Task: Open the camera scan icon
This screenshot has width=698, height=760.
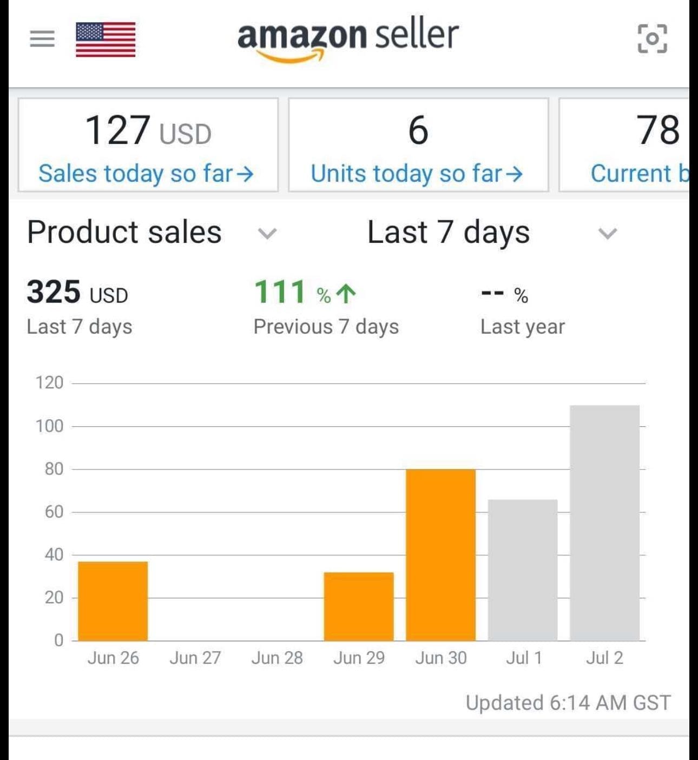Action: tap(652, 39)
